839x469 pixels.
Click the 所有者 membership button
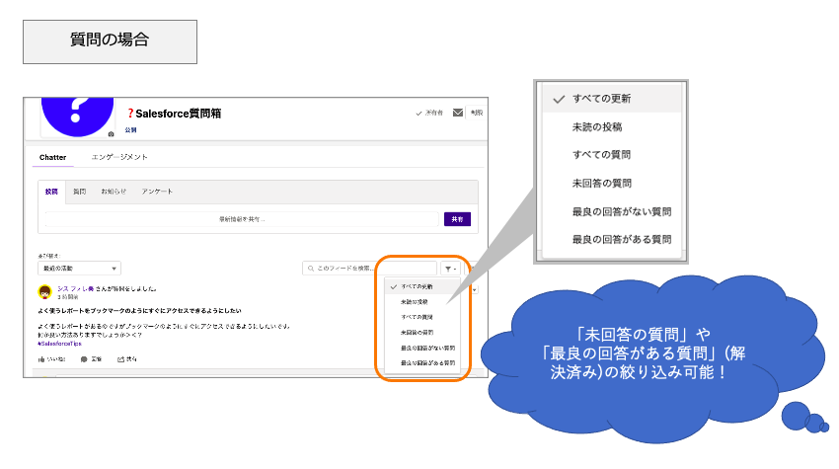tap(429, 113)
